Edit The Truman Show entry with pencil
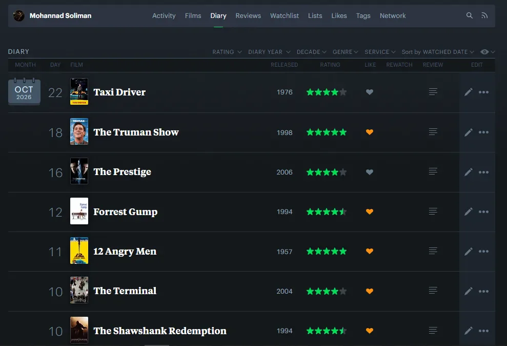Viewport: 507px width, 346px height. coord(468,132)
